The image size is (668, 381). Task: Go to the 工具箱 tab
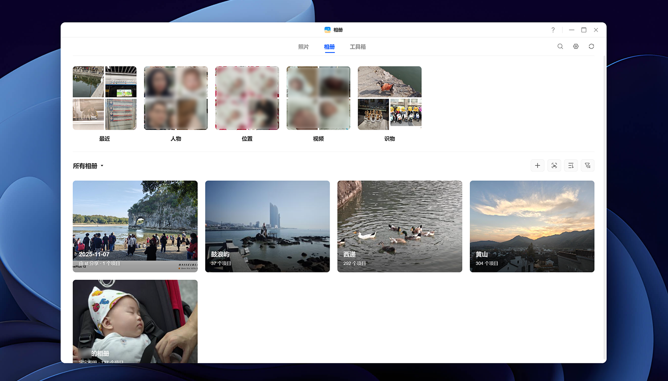[358, 47]
